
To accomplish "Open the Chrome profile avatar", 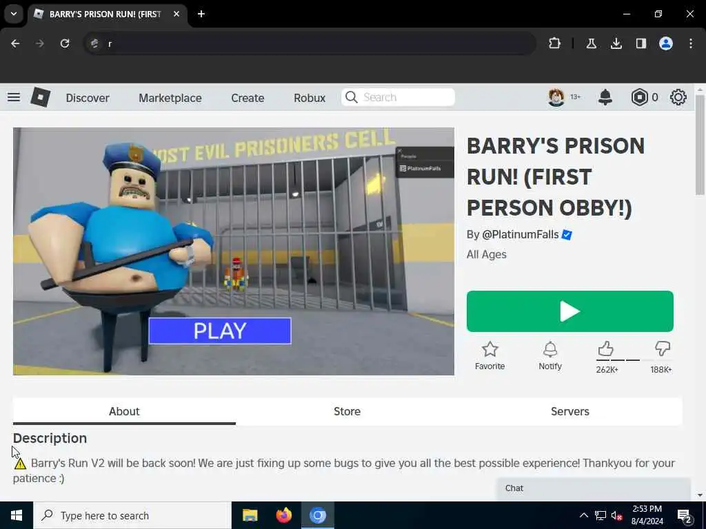I will pos(666,43).
